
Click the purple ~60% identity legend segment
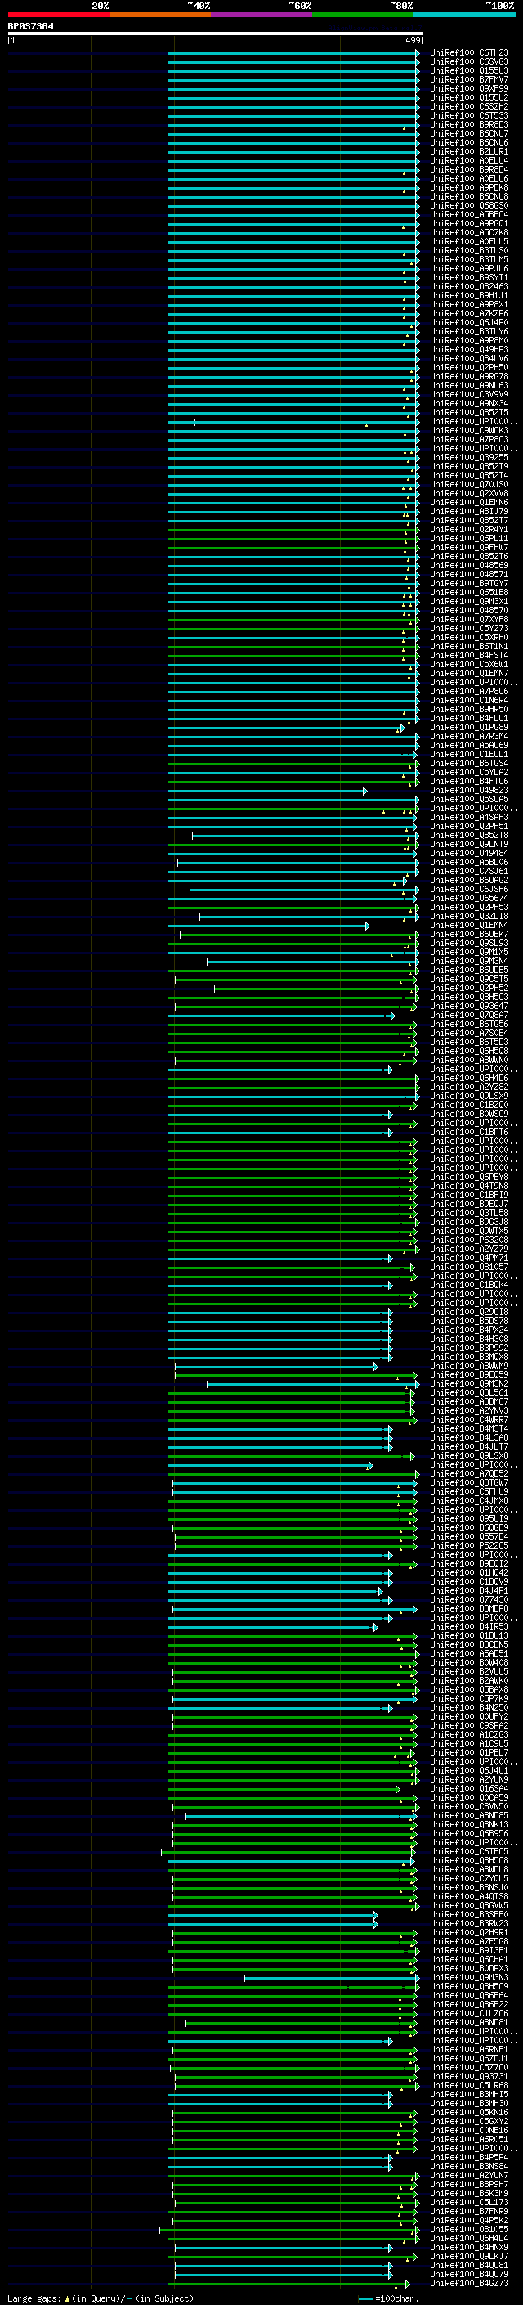tap(262, 15)
